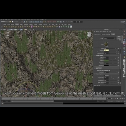
Task: Click the Select button at panel bottom
Action: [98, 96]
